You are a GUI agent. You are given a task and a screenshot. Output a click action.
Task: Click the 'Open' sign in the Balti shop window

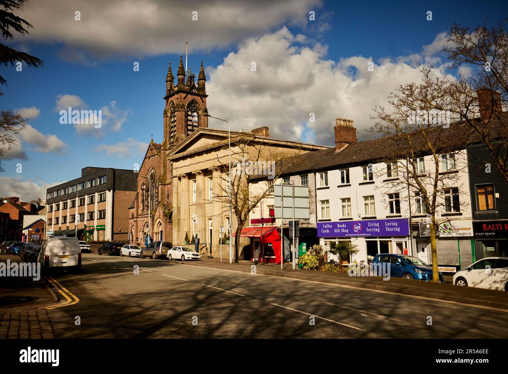(490, 249)
